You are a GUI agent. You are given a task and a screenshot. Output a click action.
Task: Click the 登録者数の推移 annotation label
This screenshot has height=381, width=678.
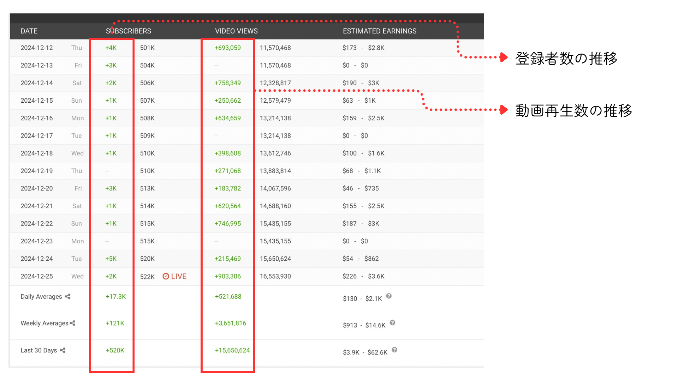(x=566, y=59)
